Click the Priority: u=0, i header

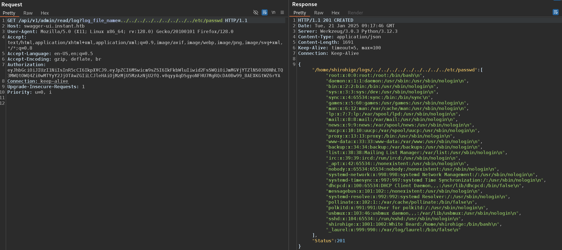coord(29,92)
